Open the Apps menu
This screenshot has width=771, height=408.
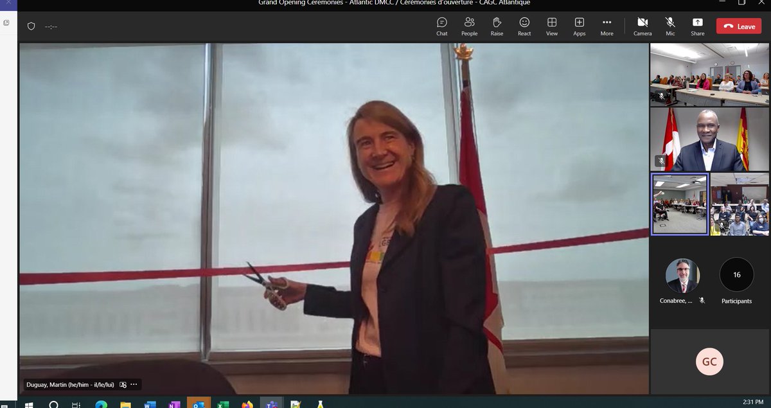[x=580, y=26]
